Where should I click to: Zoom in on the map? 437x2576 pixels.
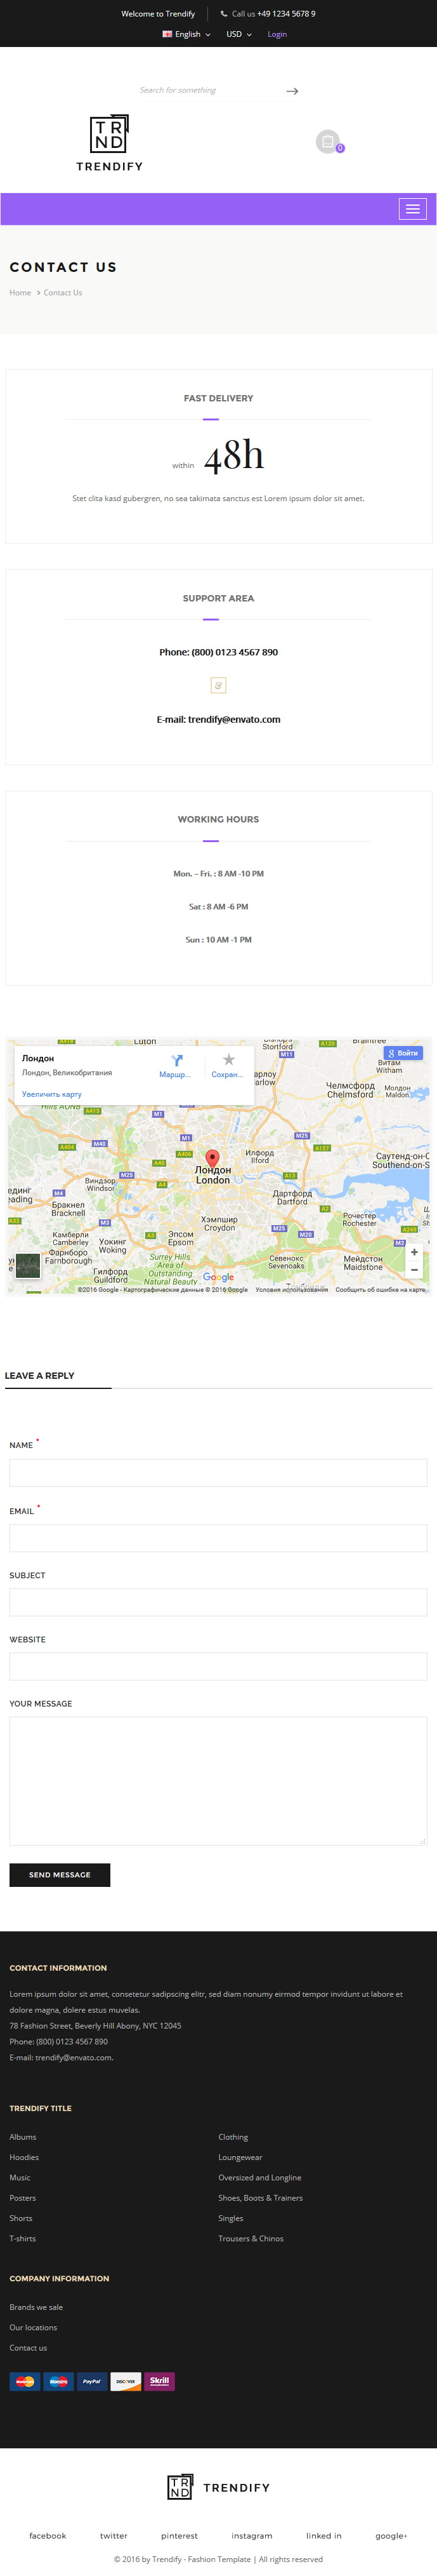pyautogui.click(x=414, y=1252)
